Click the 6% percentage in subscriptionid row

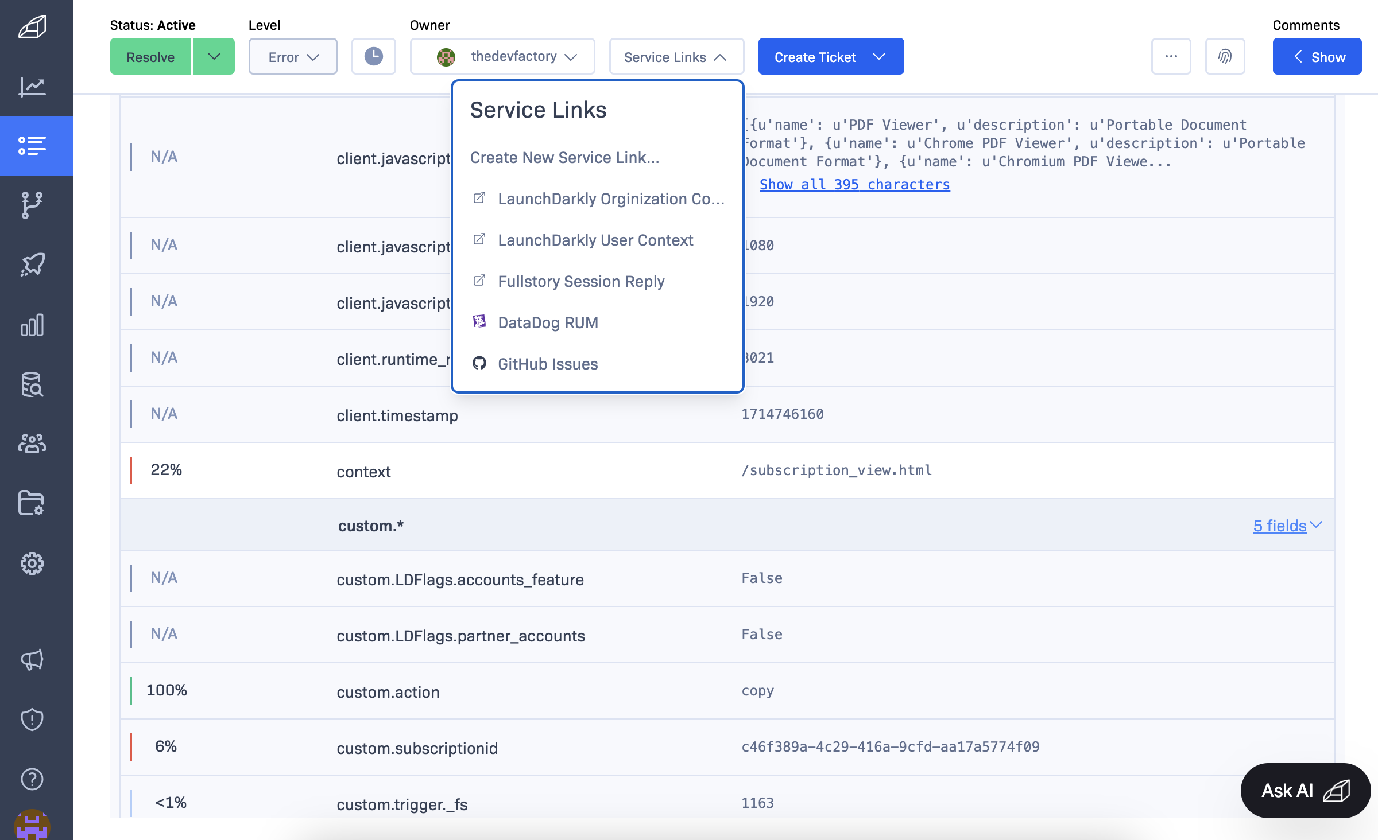pyautogui.click(x=166, y=746)
